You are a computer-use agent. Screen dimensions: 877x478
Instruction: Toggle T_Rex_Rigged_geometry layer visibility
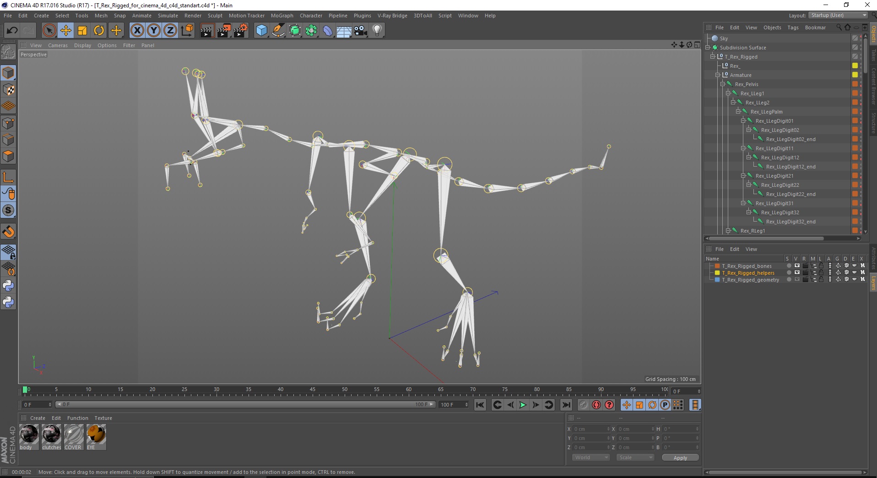pyautogui.click(x=797, y=280)
